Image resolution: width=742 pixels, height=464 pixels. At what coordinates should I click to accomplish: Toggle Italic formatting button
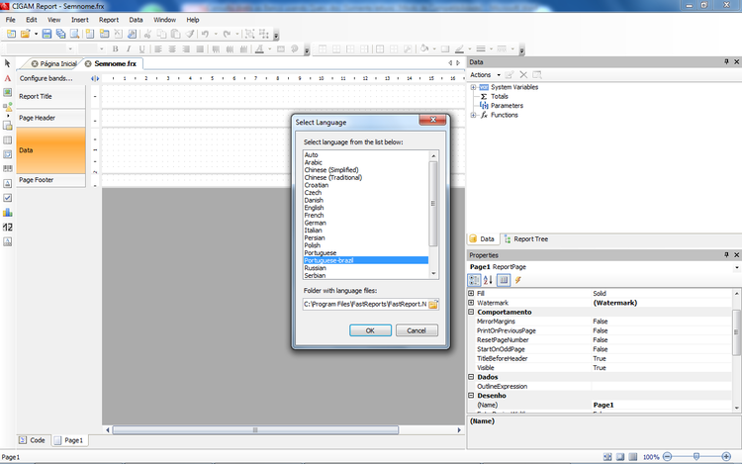(x=129, y=48)
